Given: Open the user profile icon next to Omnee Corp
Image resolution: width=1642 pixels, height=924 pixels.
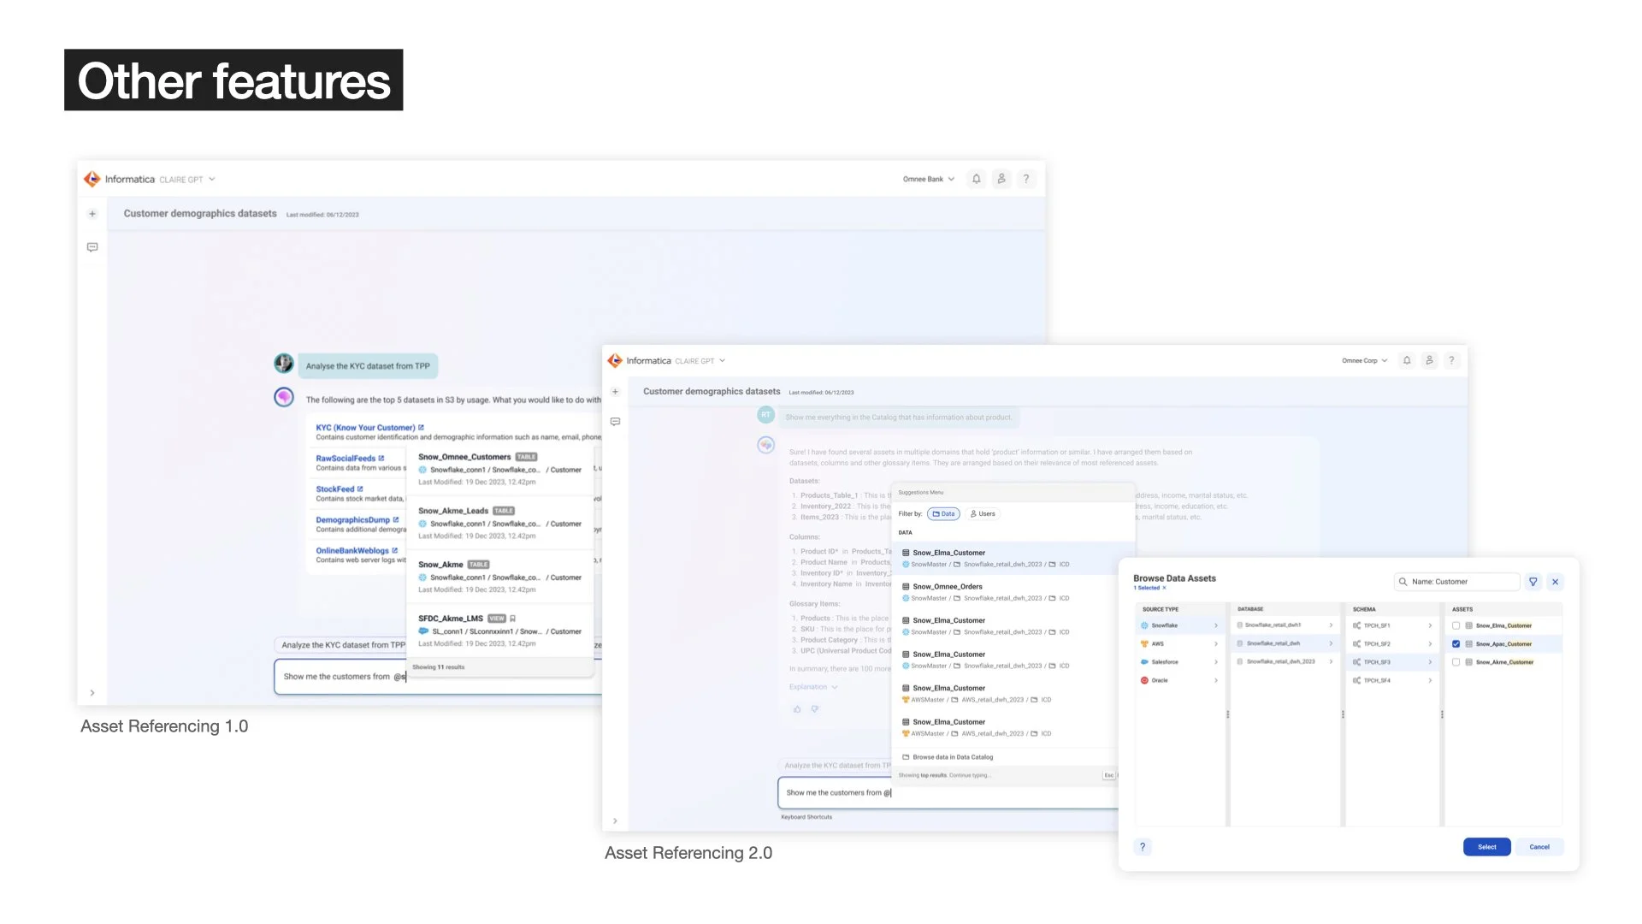Looking at the screenshot, I should point(1429,361).
